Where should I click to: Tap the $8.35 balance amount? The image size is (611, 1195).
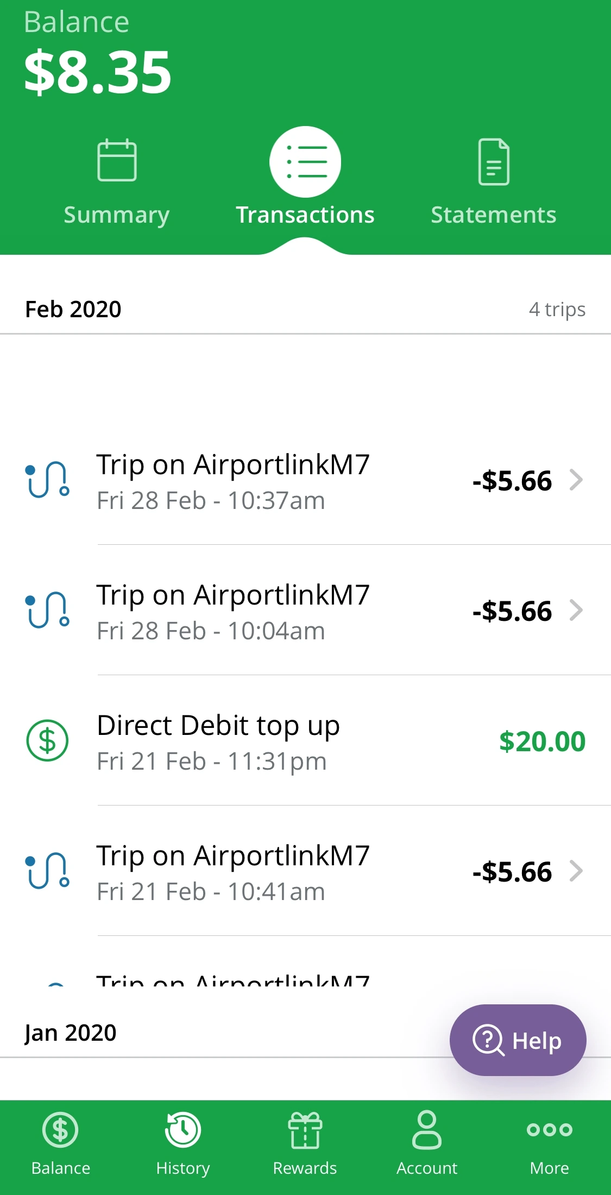[x=98, y=72]
